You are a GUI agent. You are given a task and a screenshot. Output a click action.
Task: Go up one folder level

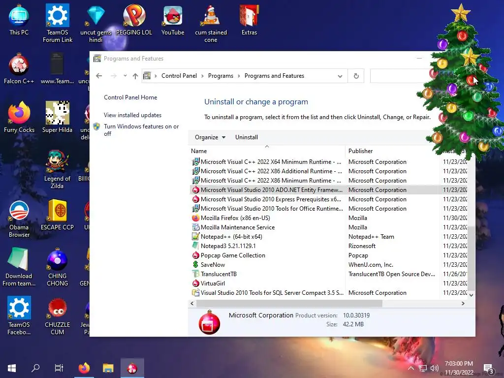pyautogui.click(x=135, y=76)
